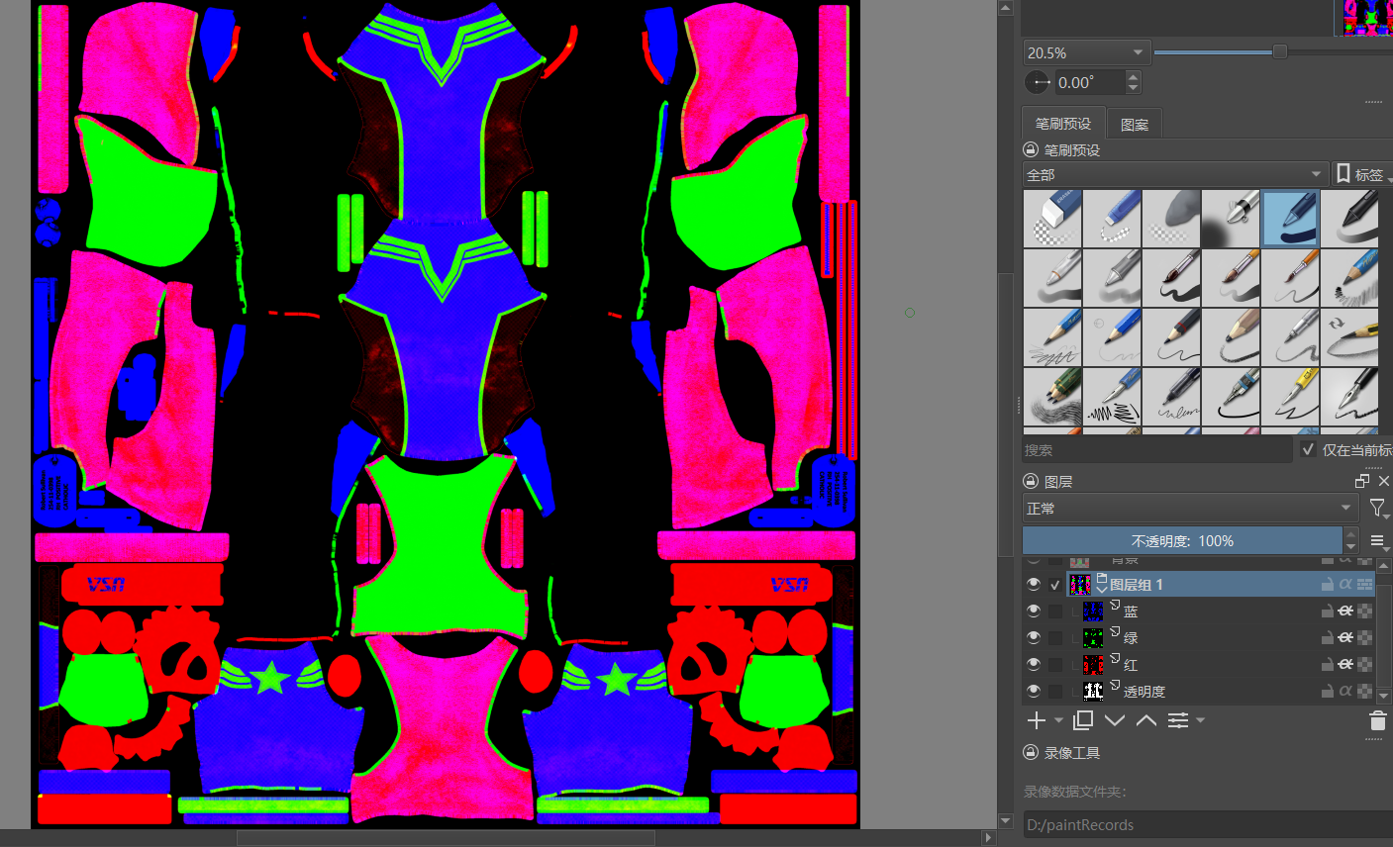
Task: Toggle alpha inheritance on the 红 layer
Action: (1345, 665)
